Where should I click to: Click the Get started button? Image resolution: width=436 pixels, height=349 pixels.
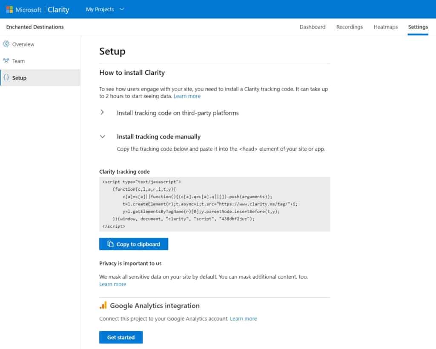pyautogui.click(x=121, y=337)
